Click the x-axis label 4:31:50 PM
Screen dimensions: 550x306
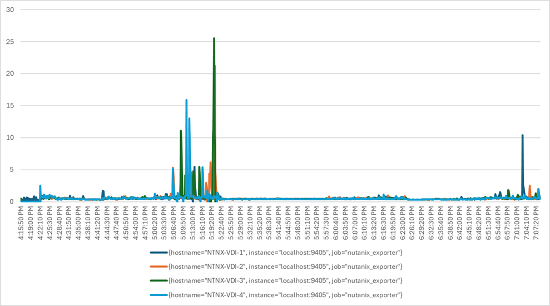click(69, 223)
